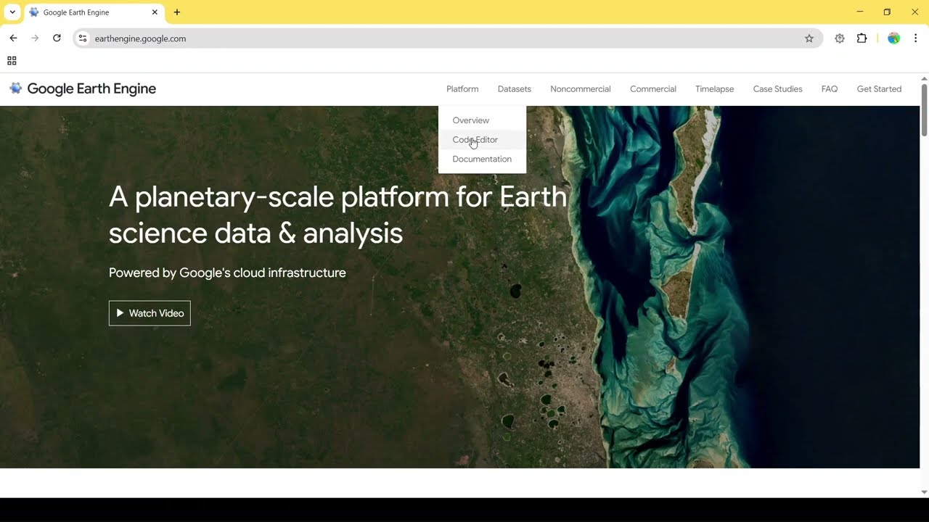Bookmark this page with the star icon
The width and height of the screenshot is (929, 522).
(809, 38)
